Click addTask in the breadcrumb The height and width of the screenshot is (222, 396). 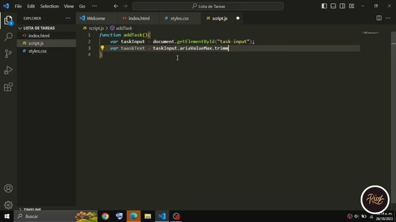point(124,28)
